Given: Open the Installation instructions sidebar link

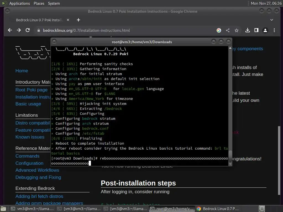Looking at the screenshot, I should pos(33,97).
